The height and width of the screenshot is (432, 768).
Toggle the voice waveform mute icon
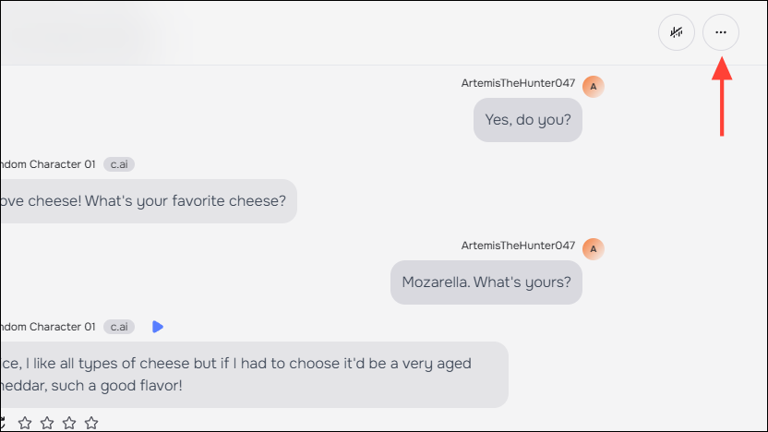pos(677,32)
